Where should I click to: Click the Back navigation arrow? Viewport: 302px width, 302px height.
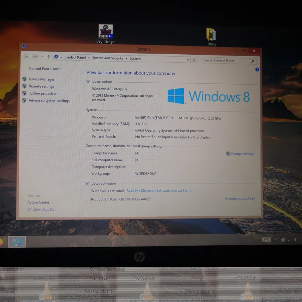[26, 57]
